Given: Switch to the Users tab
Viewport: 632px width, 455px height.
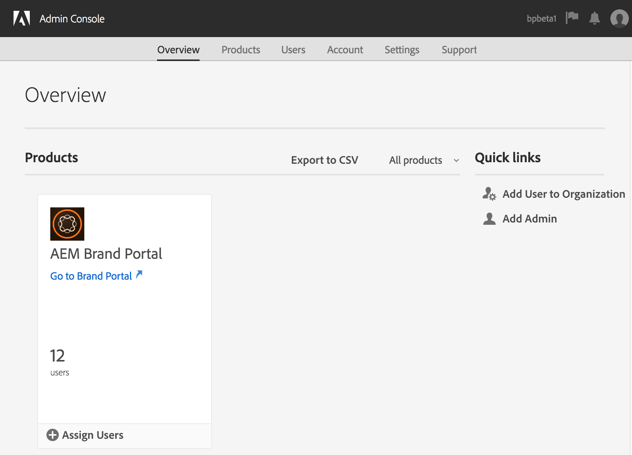Looking at the screenshot, I should (293, 50).
